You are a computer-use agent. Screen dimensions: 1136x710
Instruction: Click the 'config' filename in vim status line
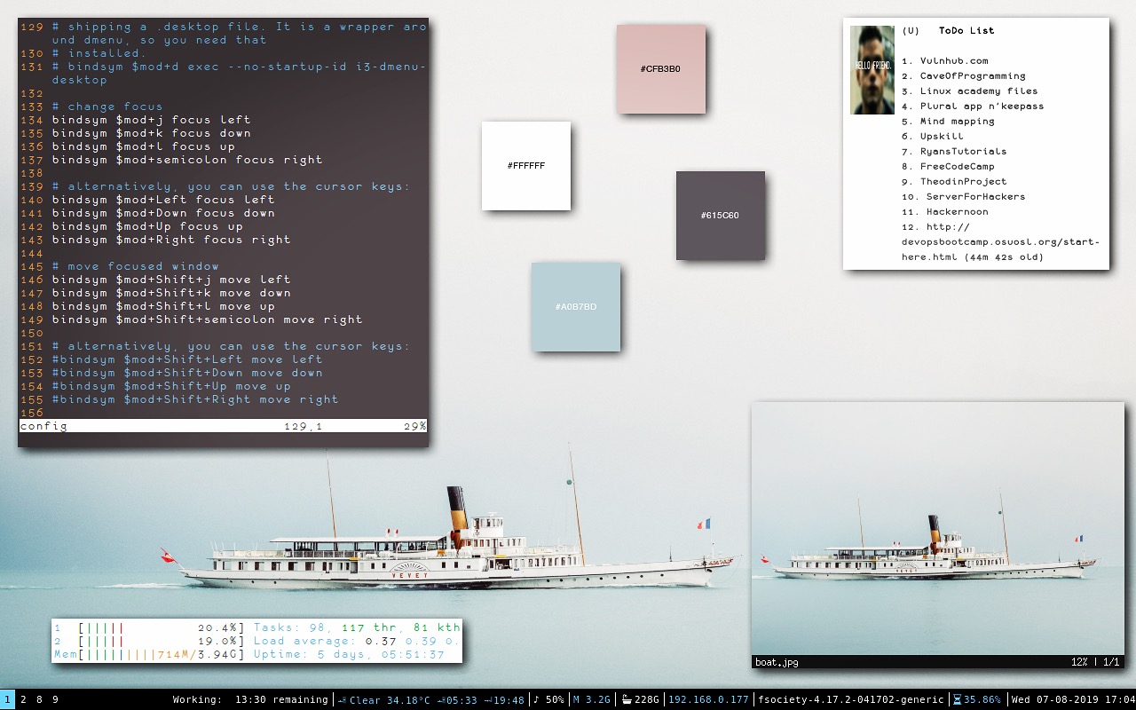coord(43,426)
